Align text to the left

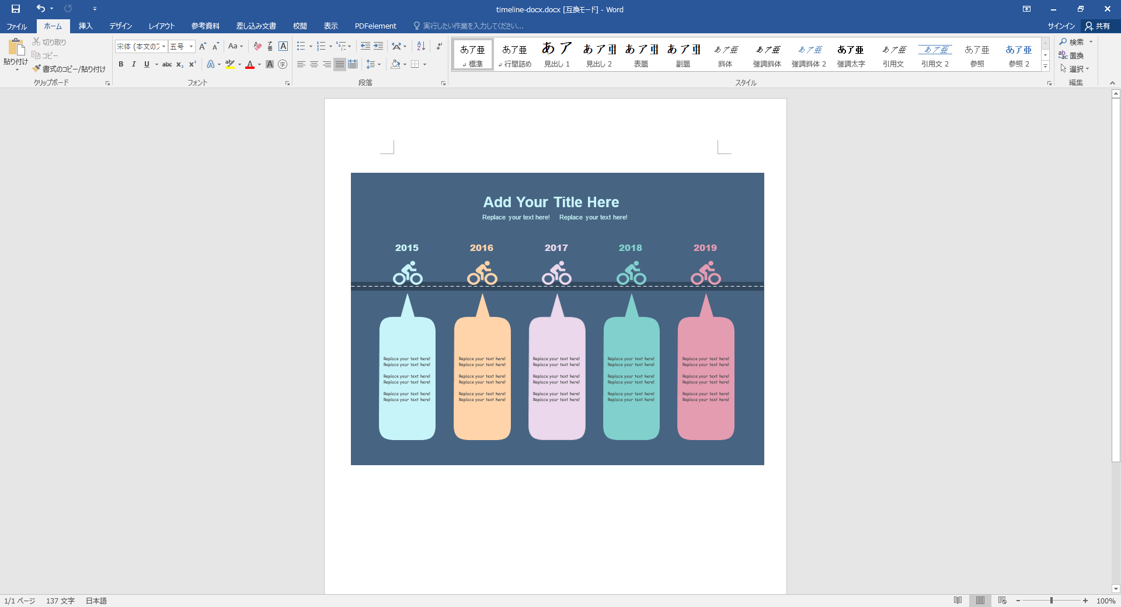coord(301,64)
